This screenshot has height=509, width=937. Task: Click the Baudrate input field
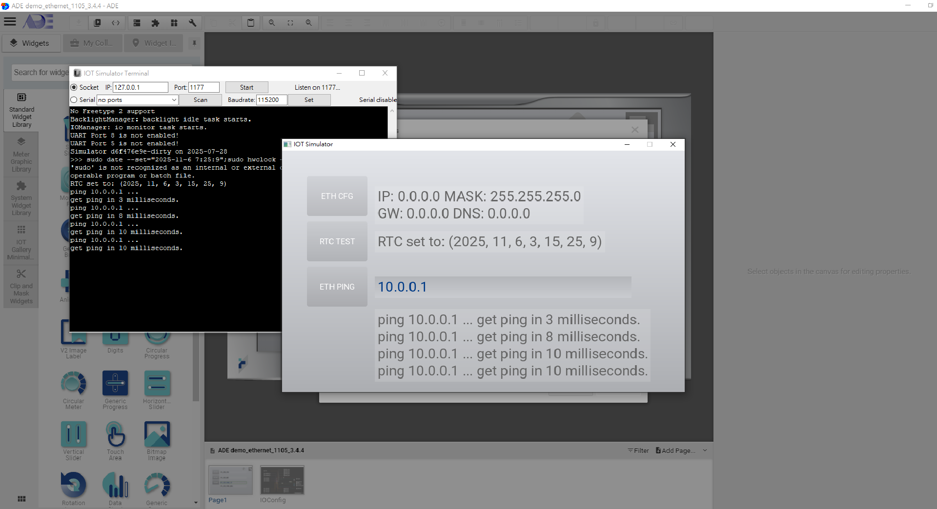[x=271, y=100]
